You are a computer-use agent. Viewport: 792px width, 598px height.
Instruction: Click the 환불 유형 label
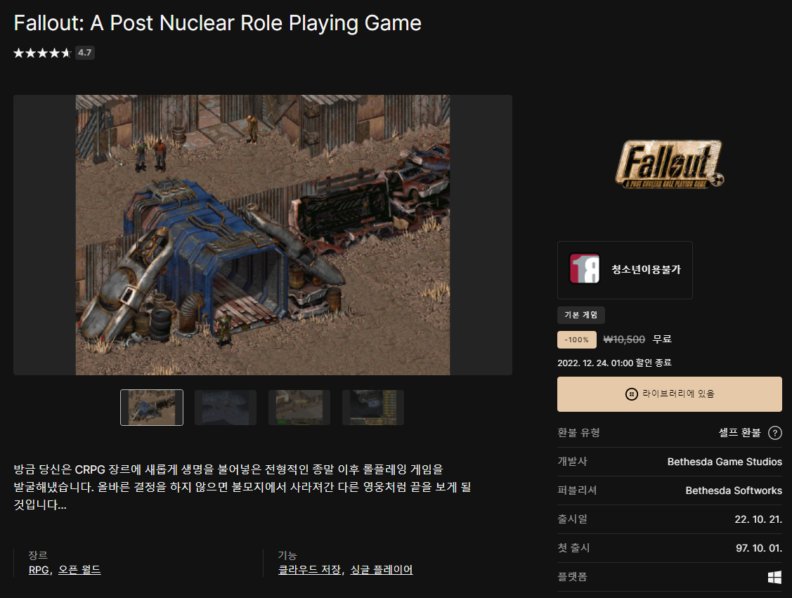pos(578,433)
